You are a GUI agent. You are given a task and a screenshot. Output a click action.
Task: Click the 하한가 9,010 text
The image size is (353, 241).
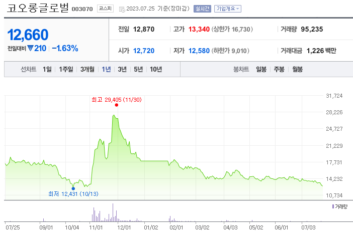[230, 51]
